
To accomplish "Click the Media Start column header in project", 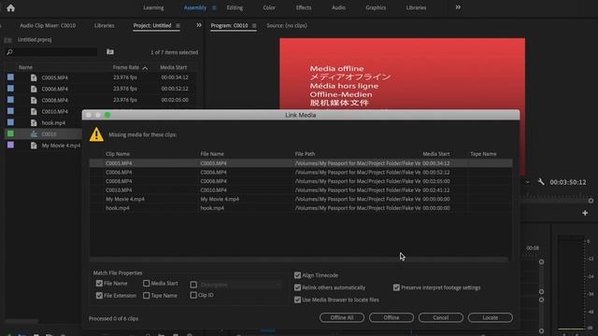I will pos(173,67).
